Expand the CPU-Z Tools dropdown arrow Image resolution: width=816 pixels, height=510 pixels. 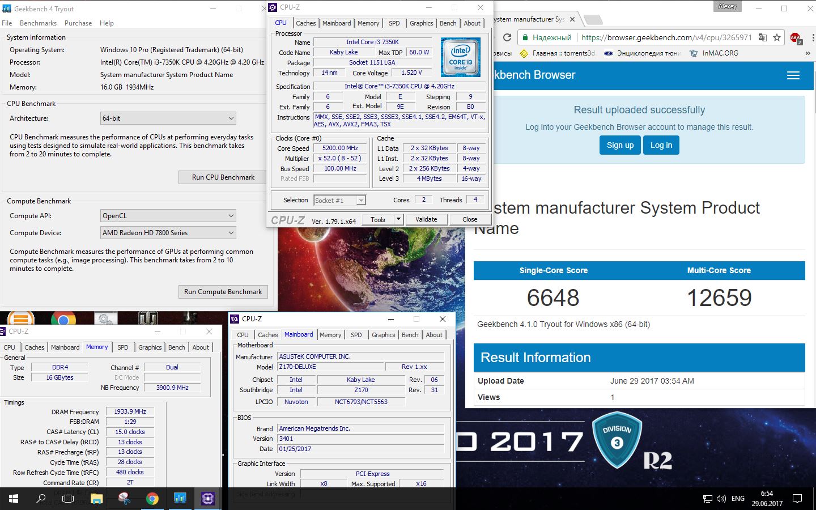pyautogui.click(x=398, y=219)
